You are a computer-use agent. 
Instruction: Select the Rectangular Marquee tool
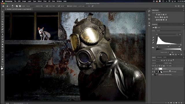tap(3, 14)
